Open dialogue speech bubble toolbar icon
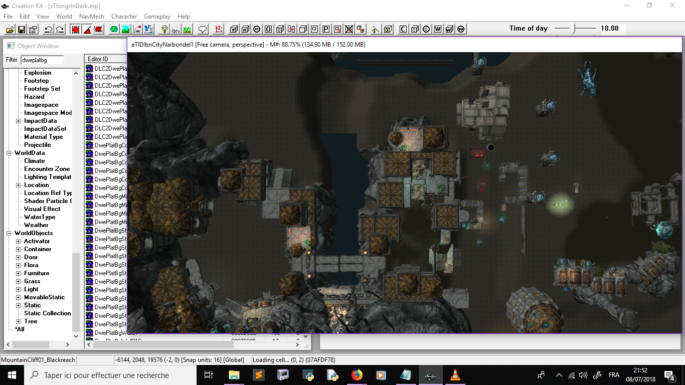 point(203,29)
